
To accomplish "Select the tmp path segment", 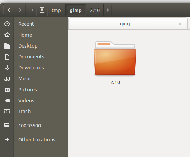I will [56, 10].
